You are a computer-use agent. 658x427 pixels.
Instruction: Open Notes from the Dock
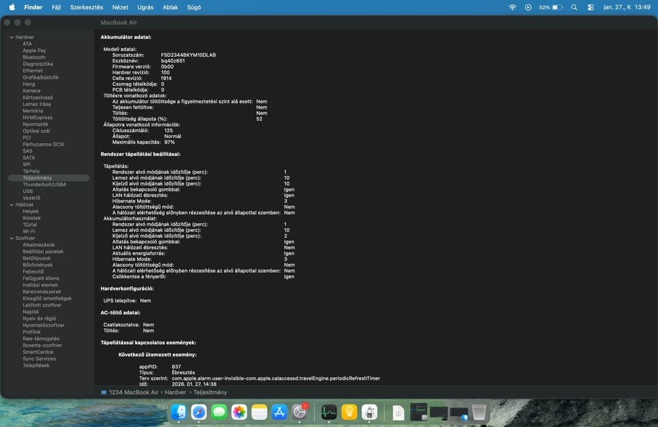coord(259,413)
